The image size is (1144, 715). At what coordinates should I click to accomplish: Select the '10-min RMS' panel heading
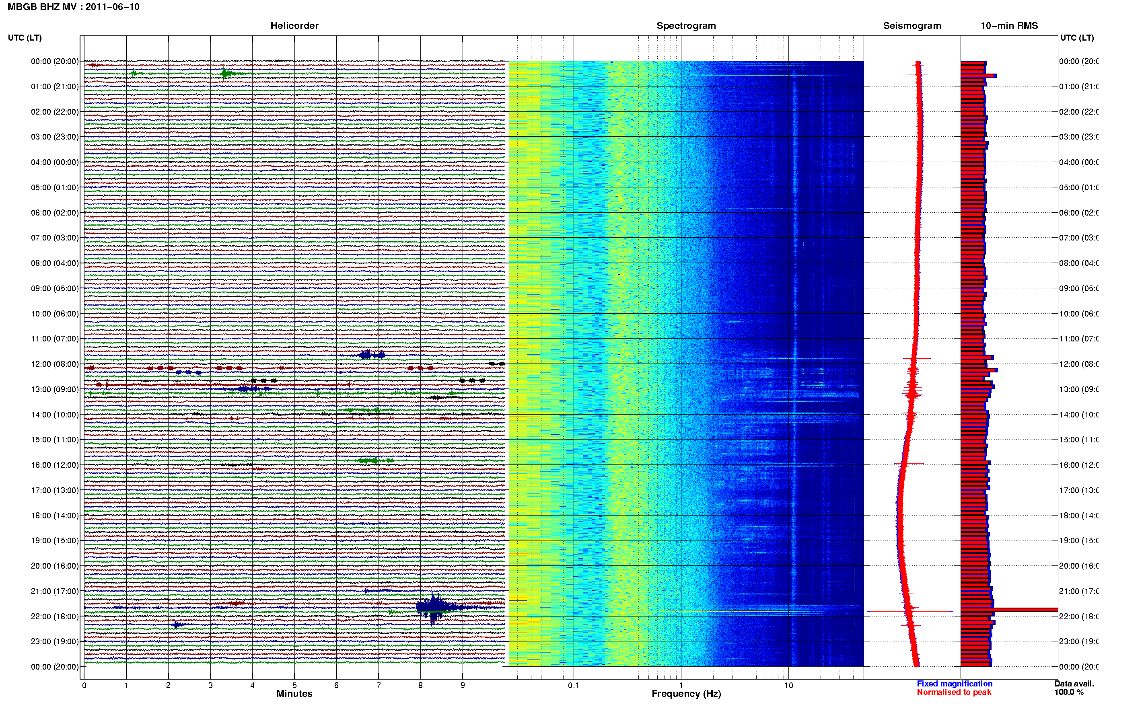[x=1009, y=26]
